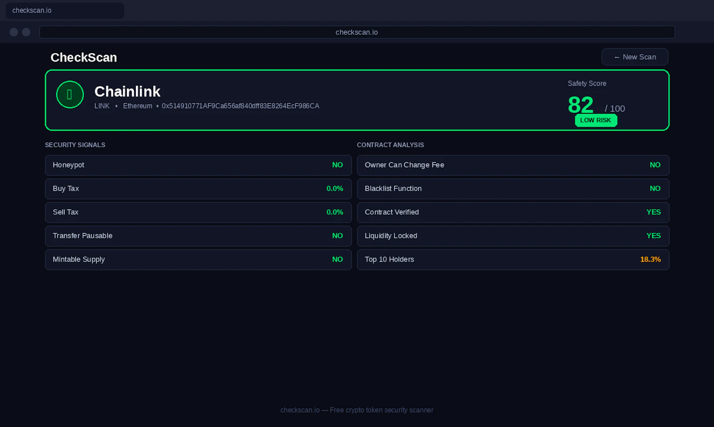Click the Mintable Supply row
The height and width of the screenshot is (427, 714).
(198, 260)
